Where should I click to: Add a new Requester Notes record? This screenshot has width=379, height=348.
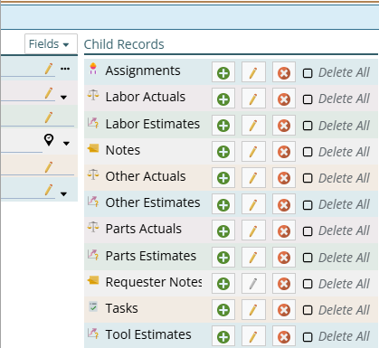223,283
